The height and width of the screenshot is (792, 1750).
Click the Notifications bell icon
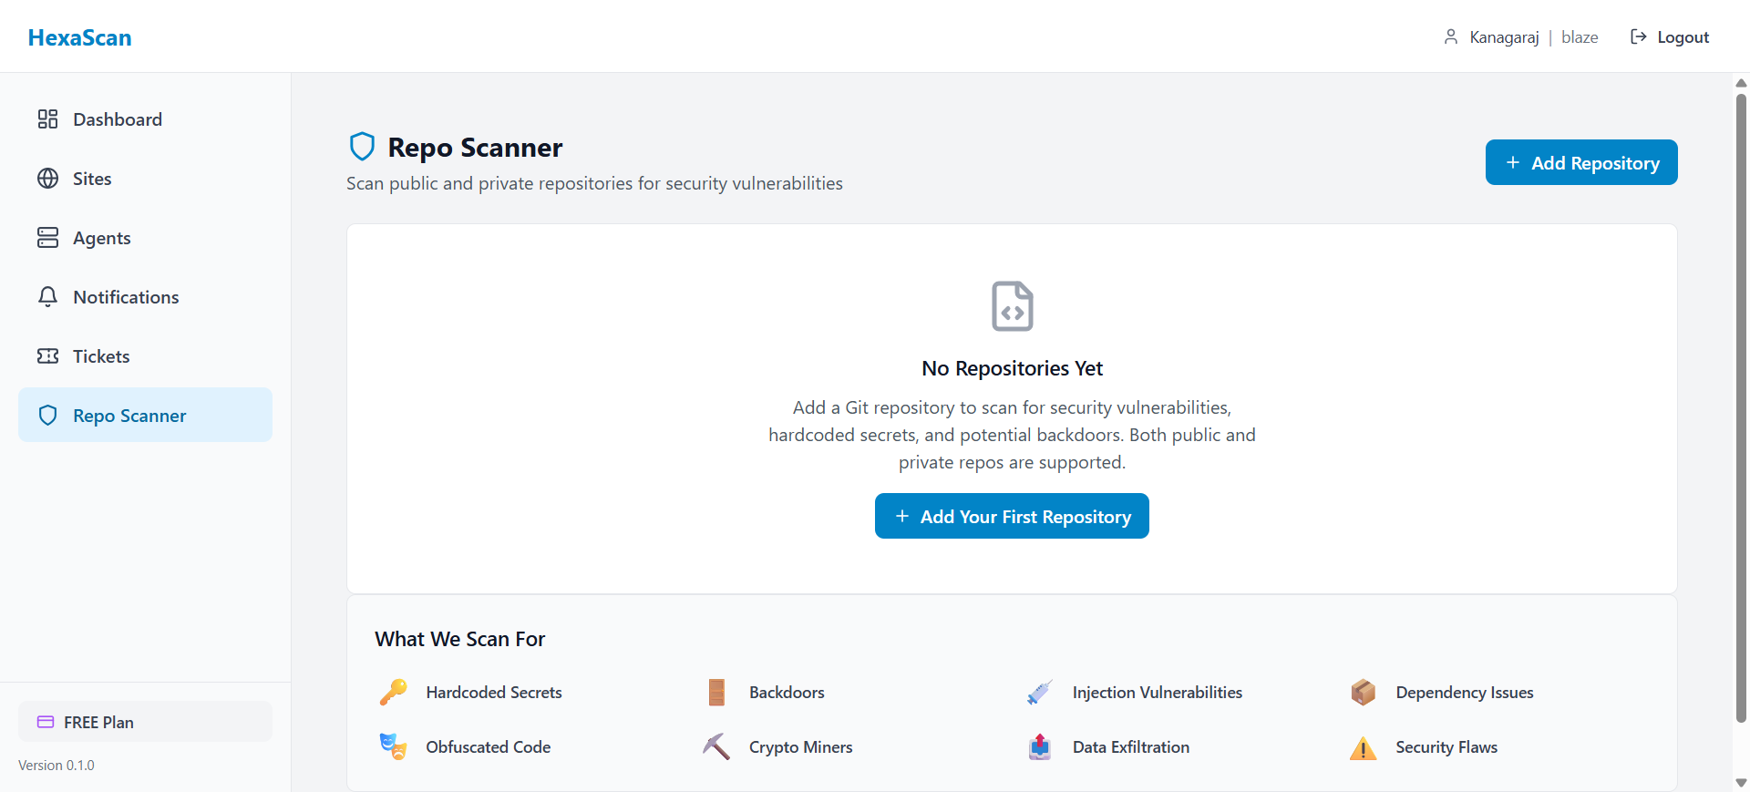[x=47, y=297]
